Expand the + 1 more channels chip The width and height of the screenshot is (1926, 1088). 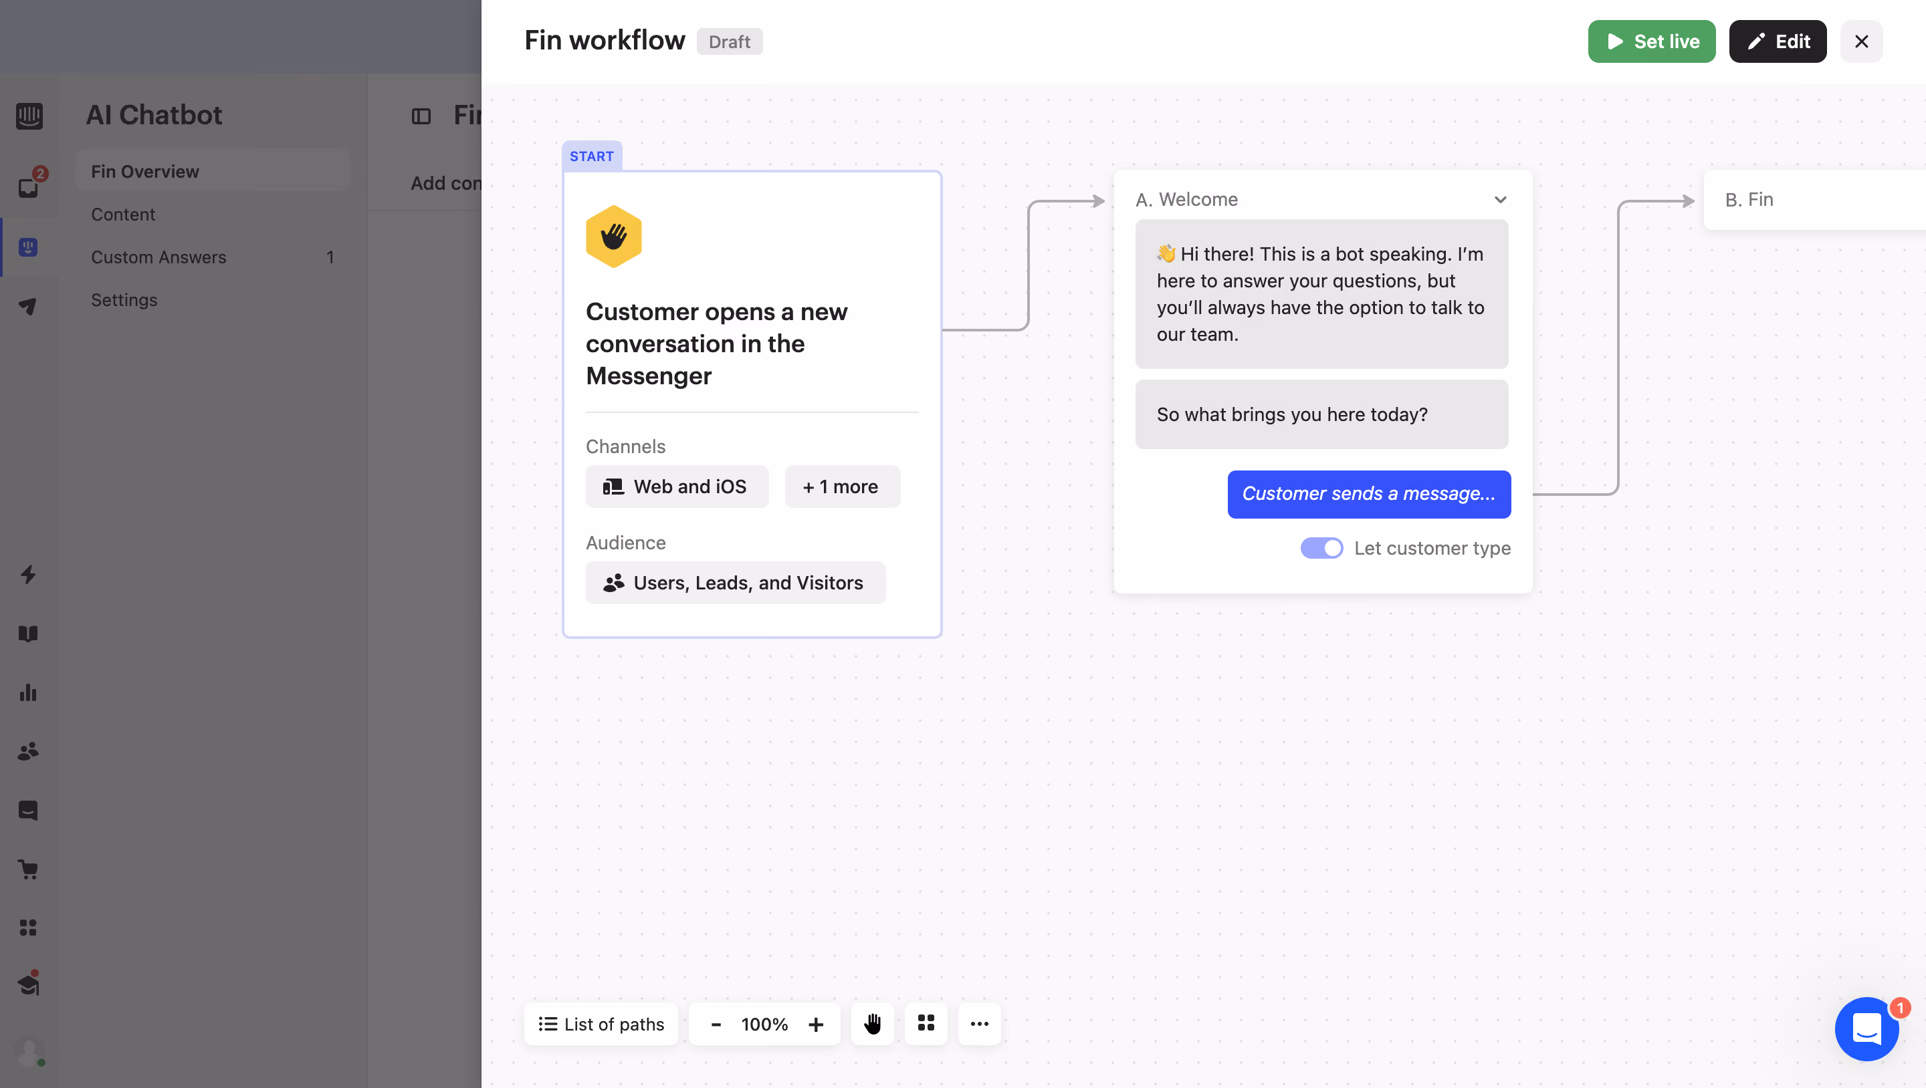click(x=842, y=487)
